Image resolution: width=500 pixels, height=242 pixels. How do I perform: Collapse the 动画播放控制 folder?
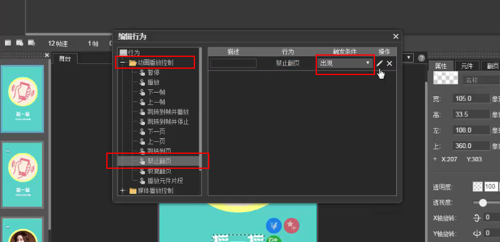coord(122,63)
